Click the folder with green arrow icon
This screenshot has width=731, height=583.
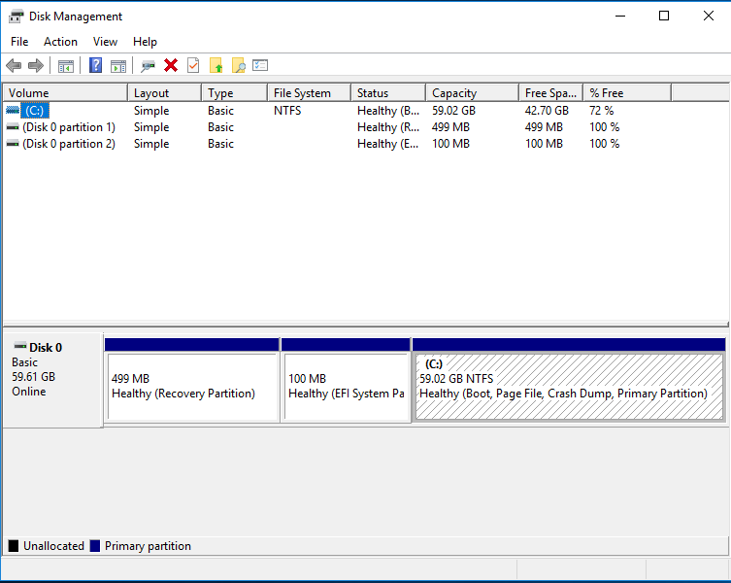[216, 66]
